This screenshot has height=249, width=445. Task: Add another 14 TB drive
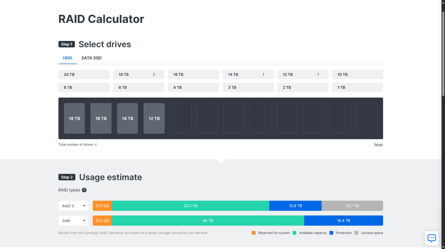pyautogui.click(x=248, y=74)
